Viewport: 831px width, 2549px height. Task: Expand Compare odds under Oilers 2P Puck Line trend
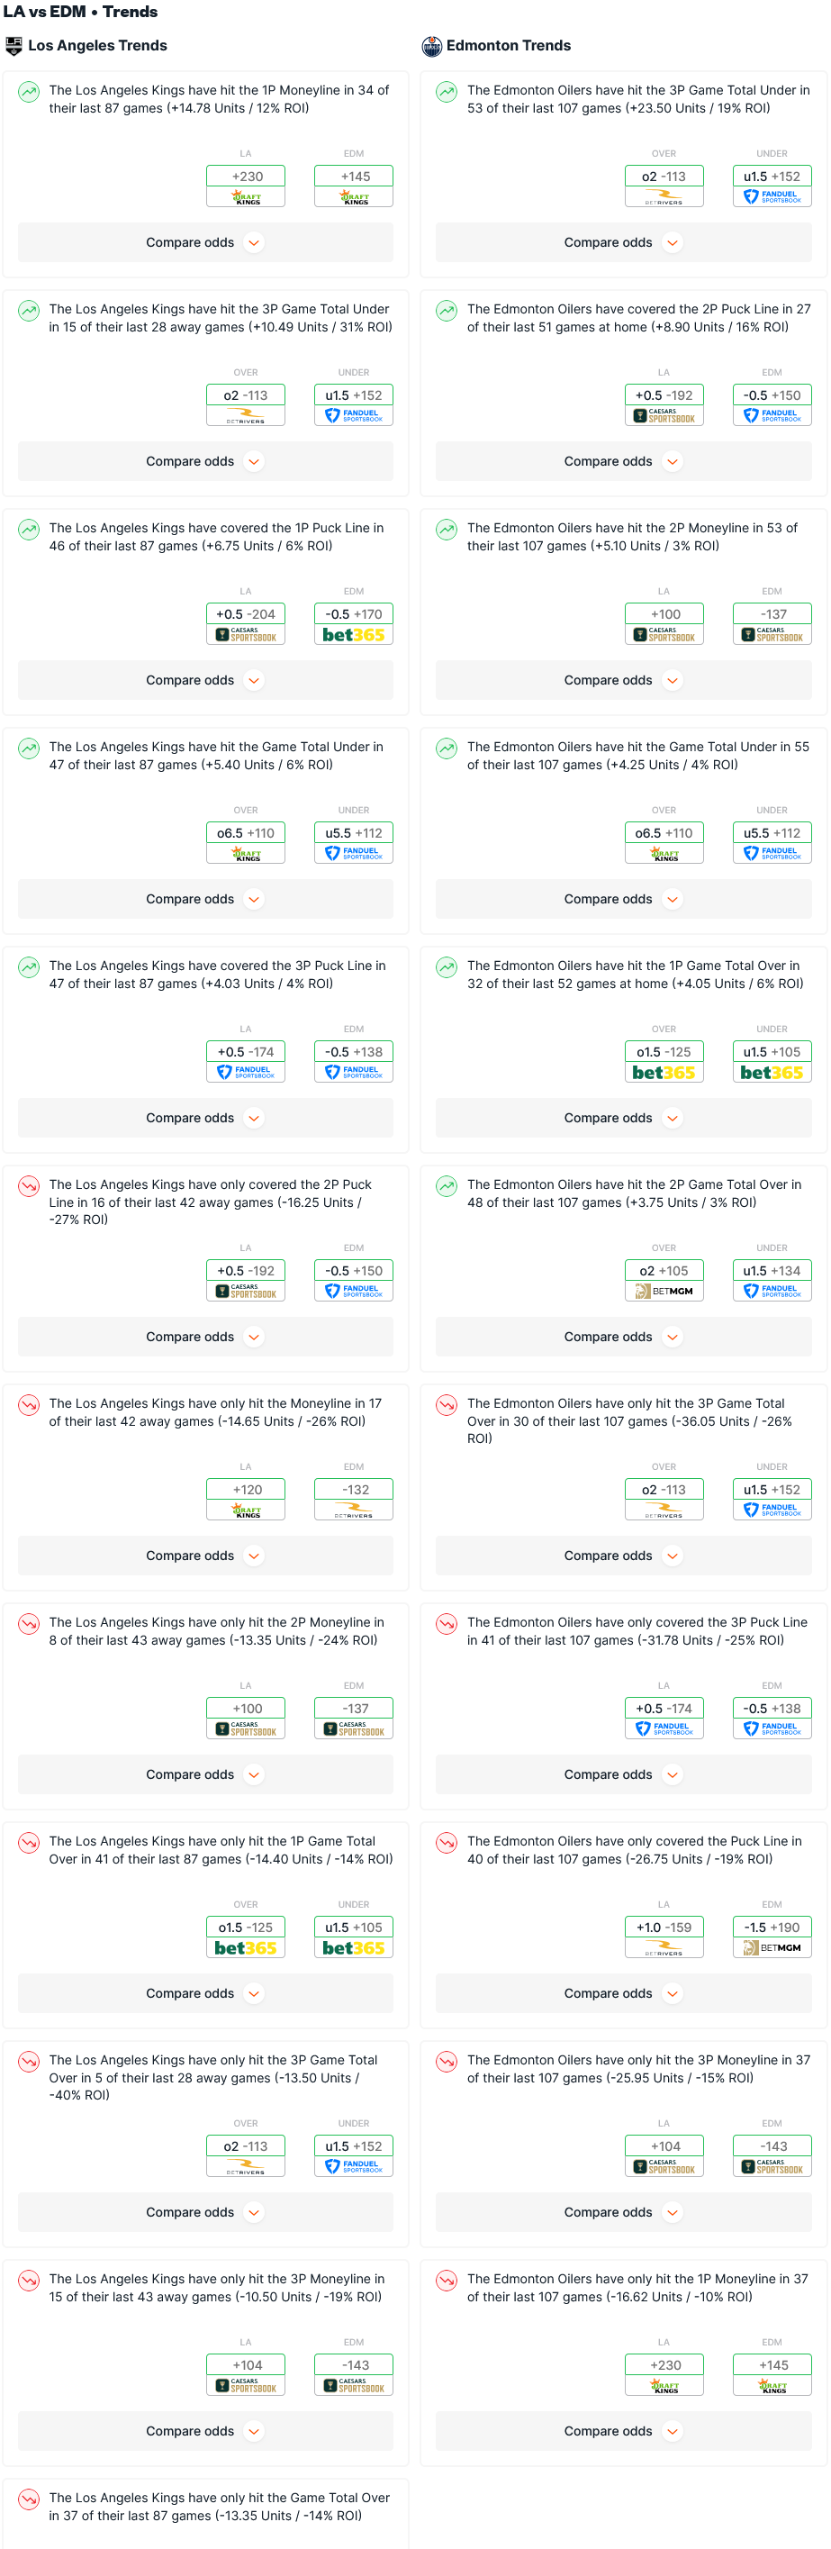(x=622, y=461)
